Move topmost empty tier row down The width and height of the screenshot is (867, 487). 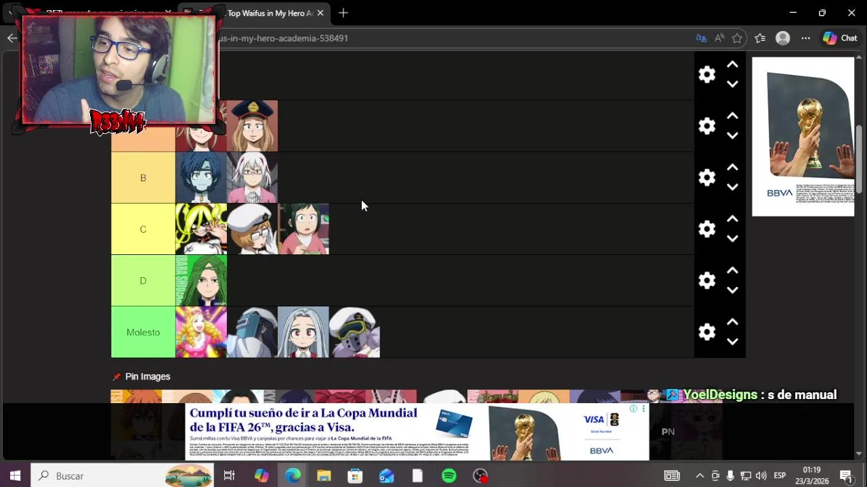tap(732, 84)
